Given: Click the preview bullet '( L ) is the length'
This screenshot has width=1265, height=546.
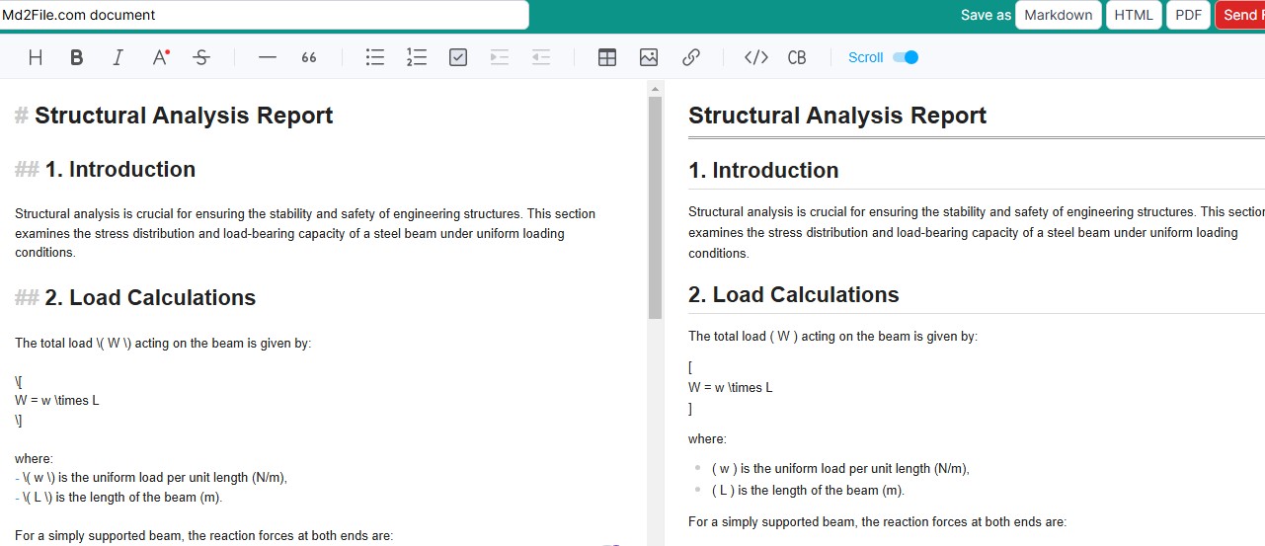Looking at the screenshot, I should tap(808, 491).
